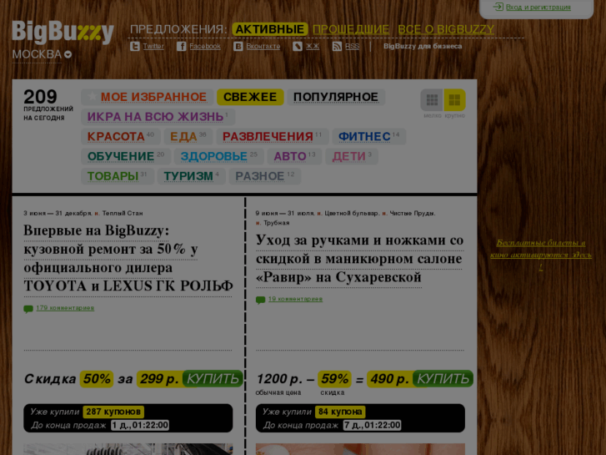This screenshot has height=455, width=606.
Task: Open the 179 комментариев link
Action: point(65,308)
